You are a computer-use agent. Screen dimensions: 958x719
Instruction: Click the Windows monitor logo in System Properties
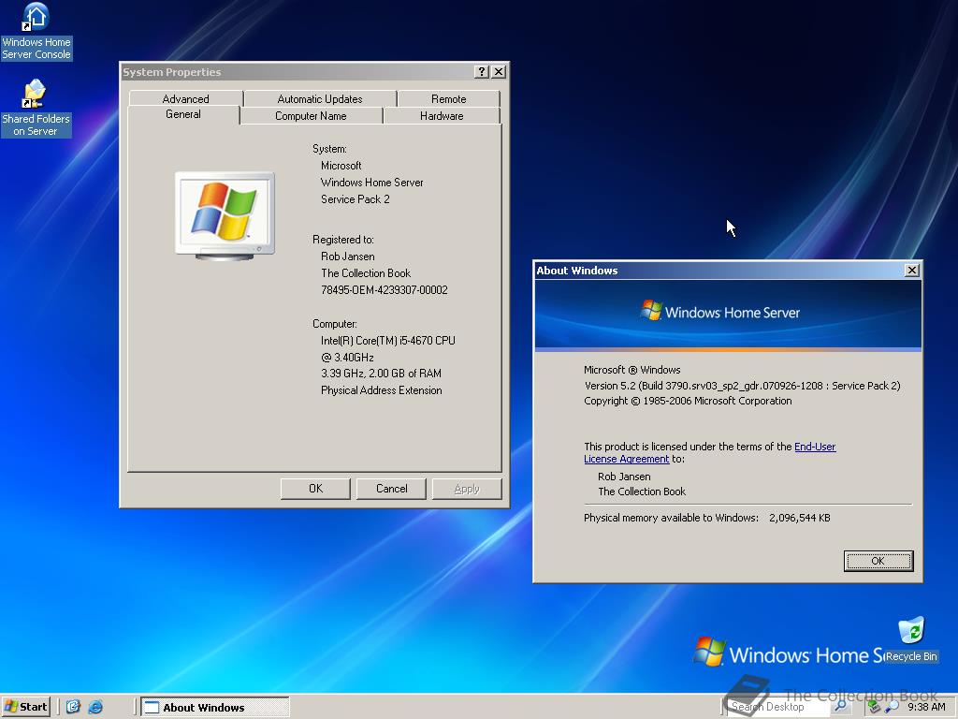click(225, 216)
